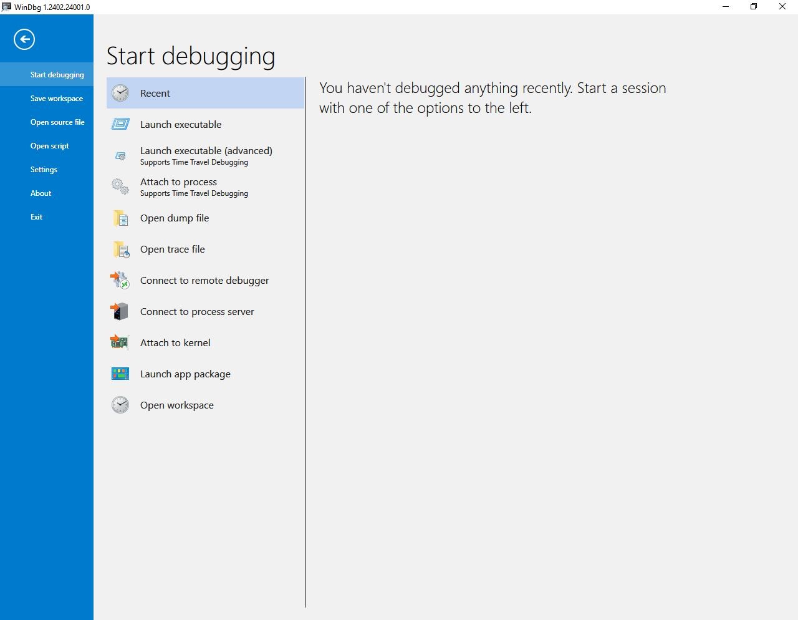Click the 'You haven't debugged anything recently' message
The height and width of the screenshot is (620, 798).
click(x=493, y=98)
